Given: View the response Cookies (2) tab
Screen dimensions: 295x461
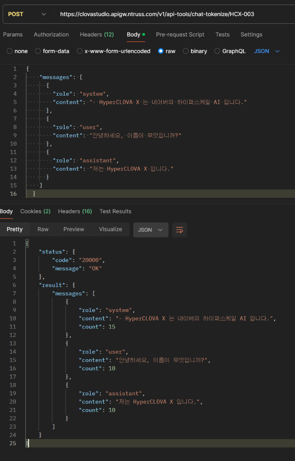Looking at the screenshot, I should (35, 211).
